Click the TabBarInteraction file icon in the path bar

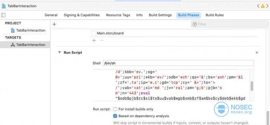pyautogui.click(x=4, y=6)
